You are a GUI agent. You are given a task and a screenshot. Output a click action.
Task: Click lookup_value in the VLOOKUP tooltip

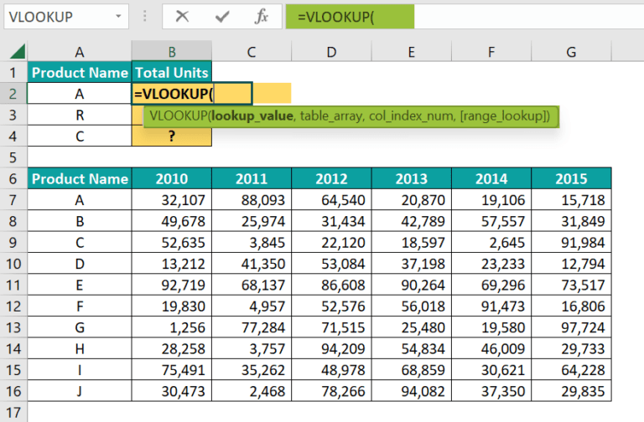252,116
